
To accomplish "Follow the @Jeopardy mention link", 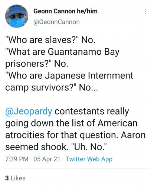I will tap(29, 111).
